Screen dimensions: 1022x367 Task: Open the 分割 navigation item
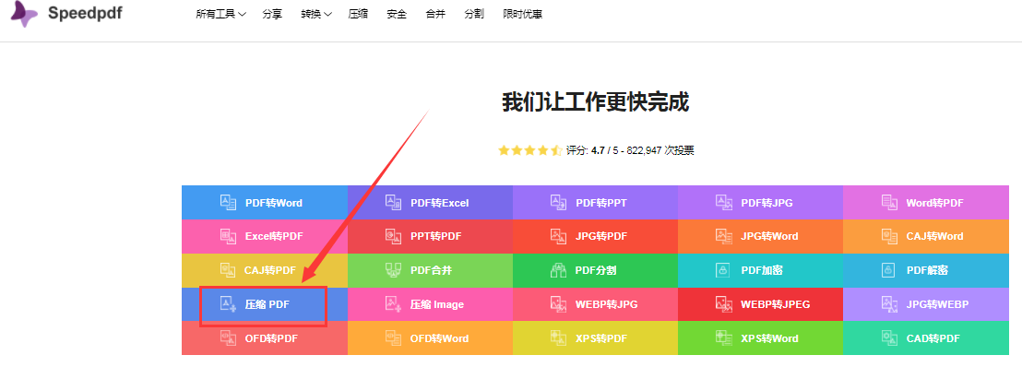[474, 14]
